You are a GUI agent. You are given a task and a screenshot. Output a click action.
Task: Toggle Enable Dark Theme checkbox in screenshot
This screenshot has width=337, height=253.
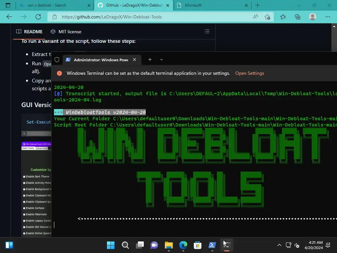[x=24, y=177]
